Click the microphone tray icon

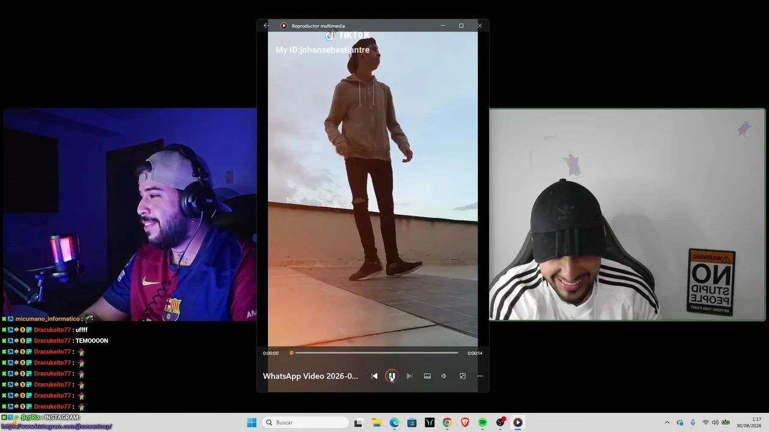click(x=693, y=422)
